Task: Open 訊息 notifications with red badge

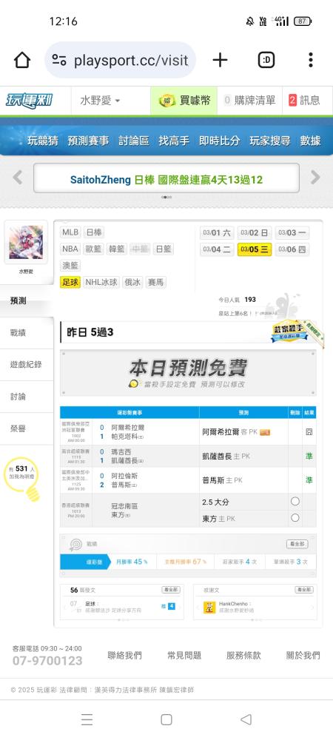Action: pos(305,100)
